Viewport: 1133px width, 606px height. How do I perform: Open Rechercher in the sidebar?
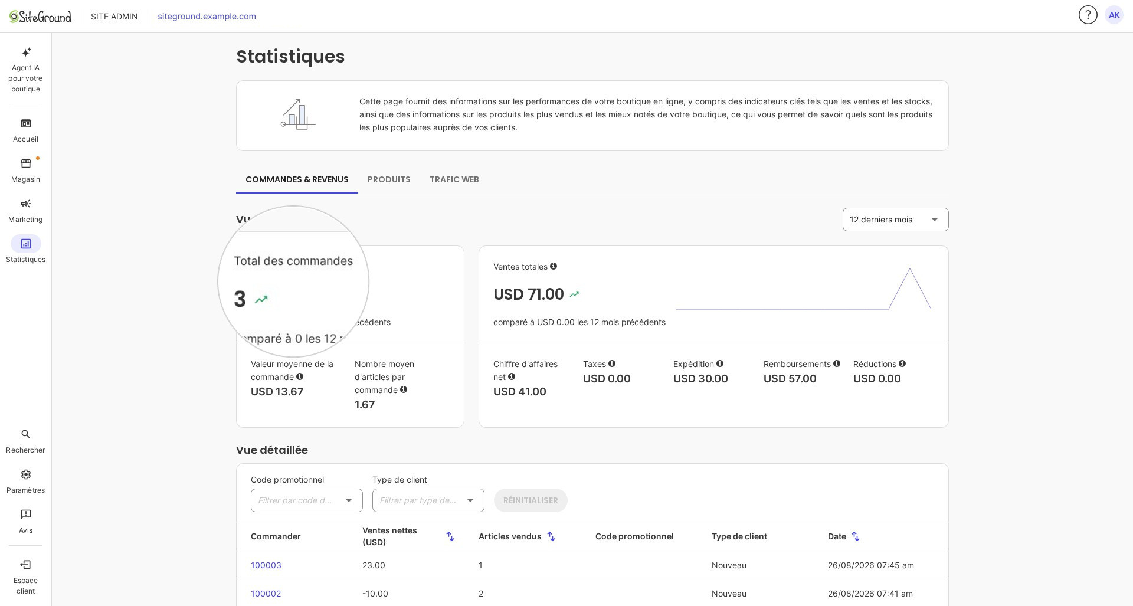[25, 441]
